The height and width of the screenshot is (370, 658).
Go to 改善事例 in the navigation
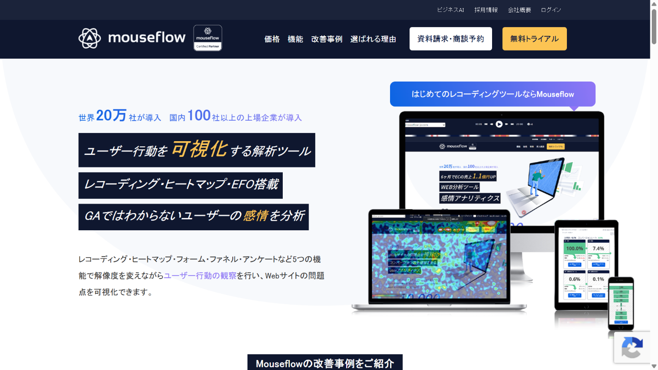pyautogui.click(x=327, y=39)
